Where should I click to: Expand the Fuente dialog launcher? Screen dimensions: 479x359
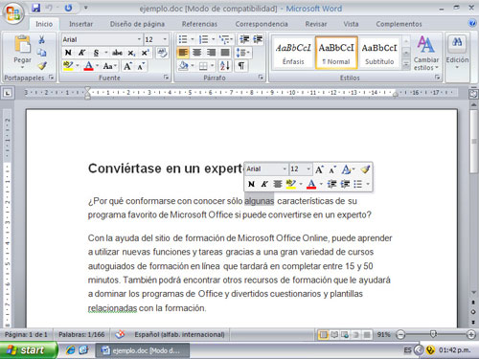[166, 77]
